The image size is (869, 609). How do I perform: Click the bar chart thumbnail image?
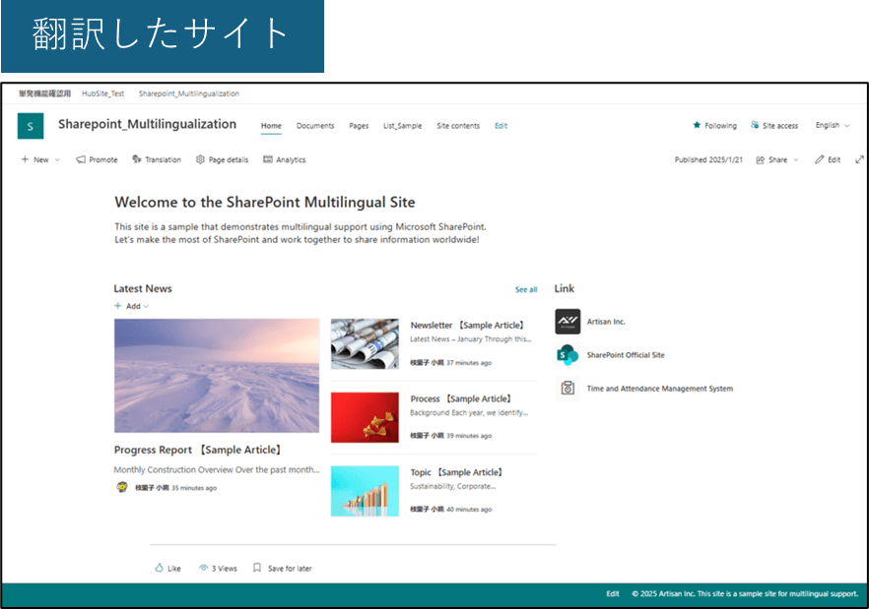click(365, 491)
